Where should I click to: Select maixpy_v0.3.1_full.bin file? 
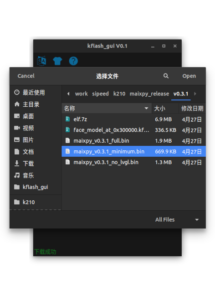click(133, 141)
